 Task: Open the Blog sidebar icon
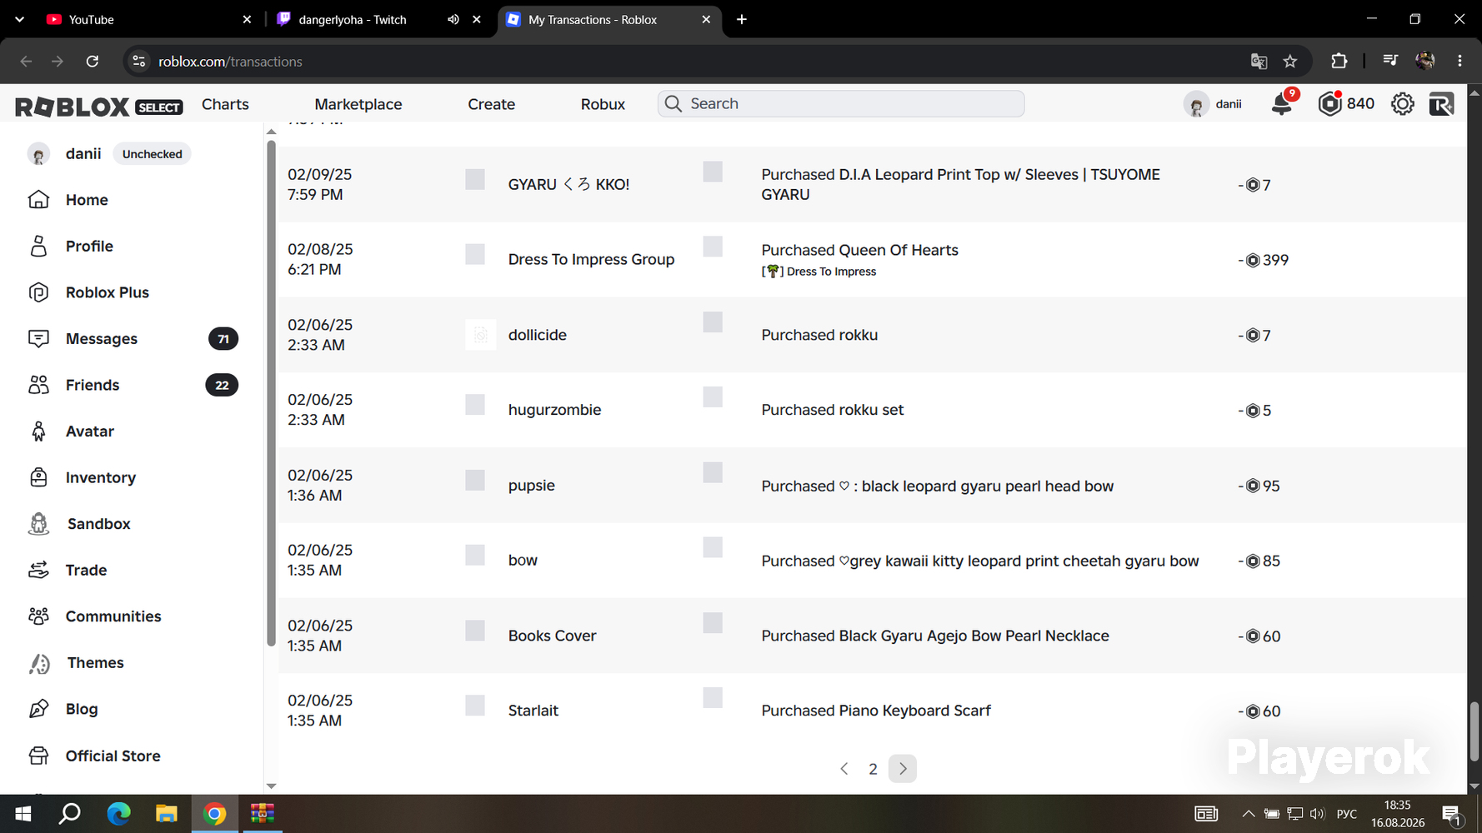[38, 709]
